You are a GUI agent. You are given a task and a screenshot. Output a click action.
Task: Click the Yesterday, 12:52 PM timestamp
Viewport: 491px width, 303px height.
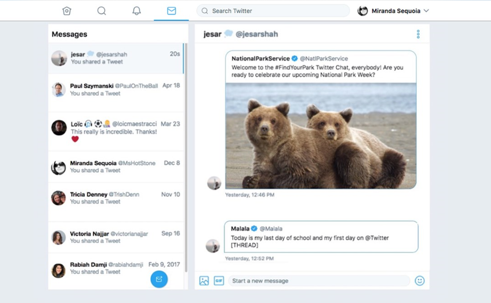(x=249, y=259)
